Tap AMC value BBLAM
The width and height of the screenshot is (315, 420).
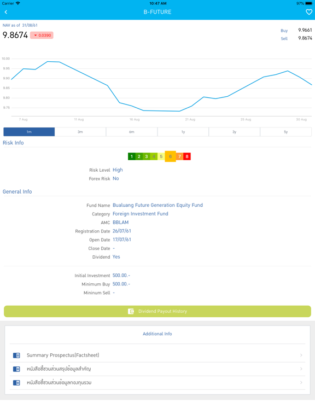tap(120, 223)
